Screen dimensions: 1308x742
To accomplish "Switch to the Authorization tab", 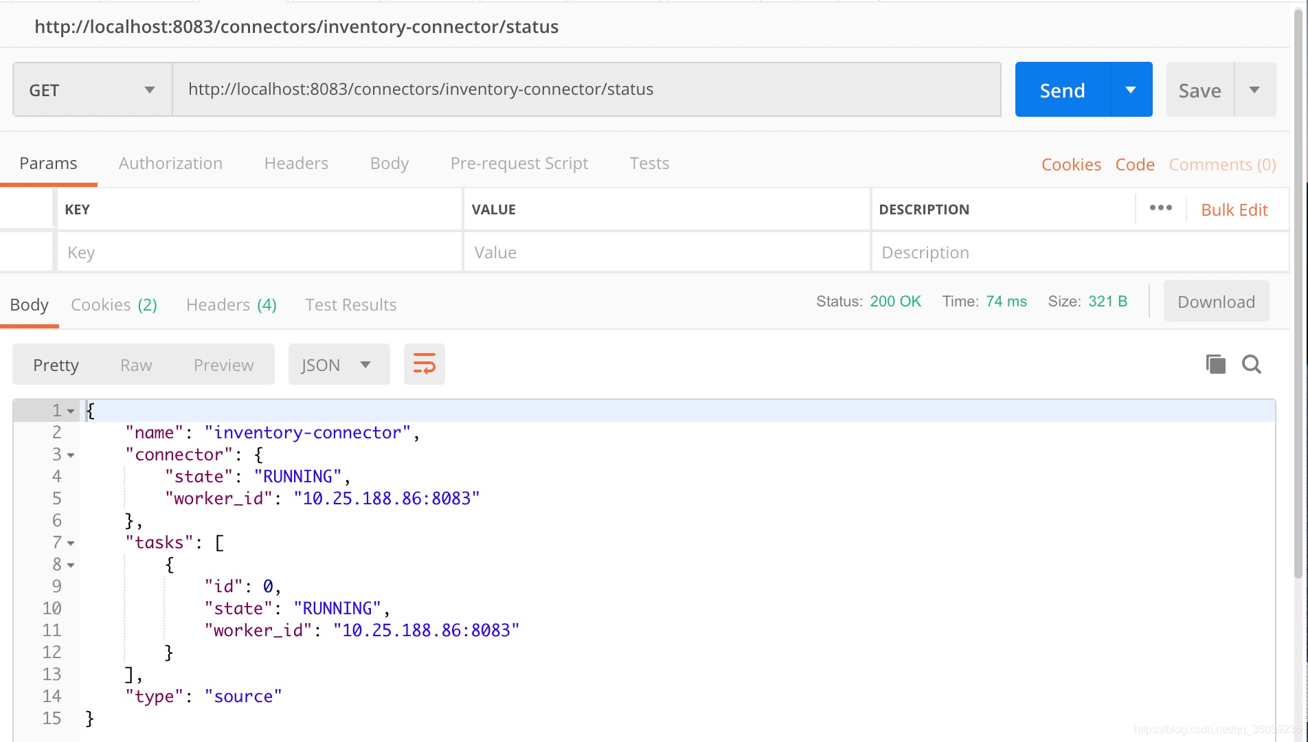I will (x=170, y=164).
